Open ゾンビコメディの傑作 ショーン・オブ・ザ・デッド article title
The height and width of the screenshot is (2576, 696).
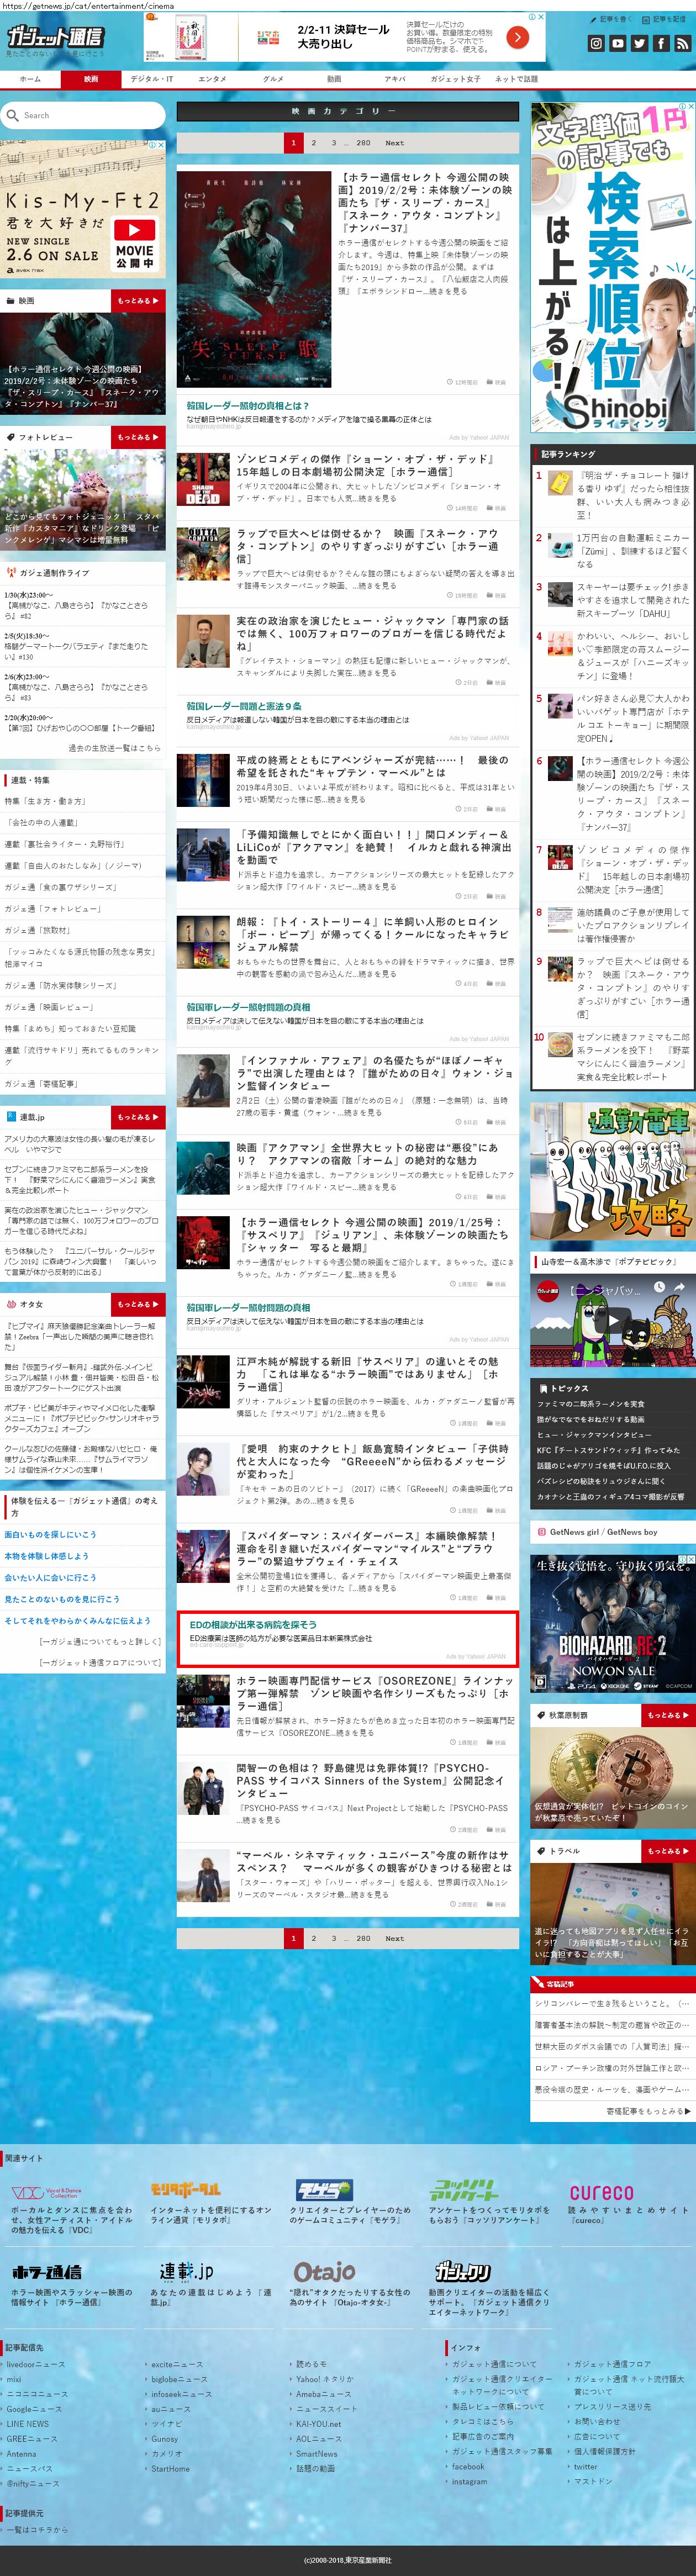[x=367, y=465]
